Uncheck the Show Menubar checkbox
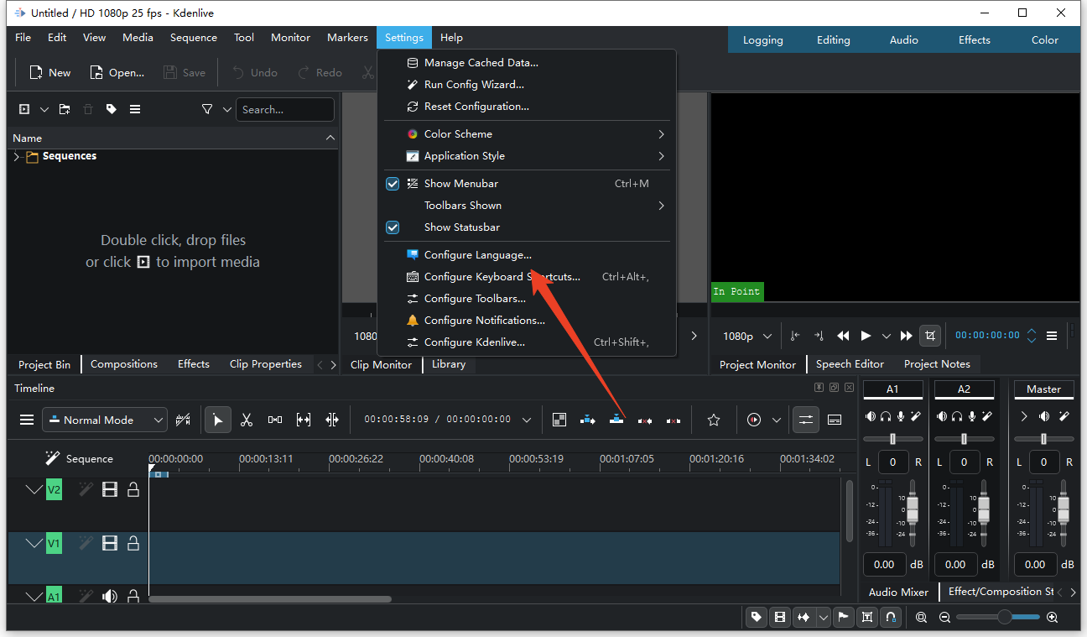The image size is (1087, 637). point(393,184)
